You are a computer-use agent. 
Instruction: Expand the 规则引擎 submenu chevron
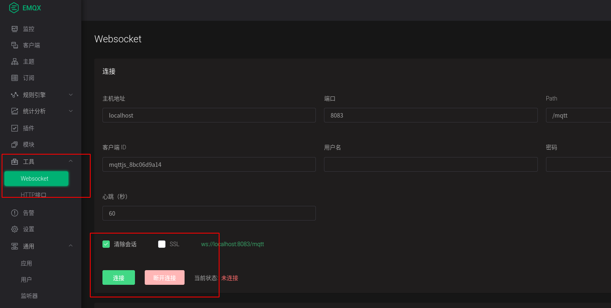pyautogui.click(x=71, y=95)
